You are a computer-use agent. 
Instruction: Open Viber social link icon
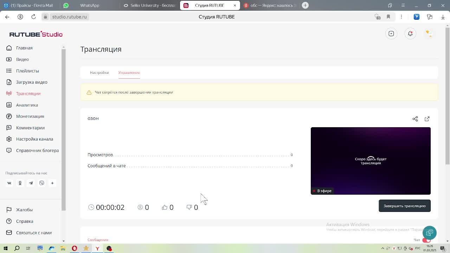42,183
